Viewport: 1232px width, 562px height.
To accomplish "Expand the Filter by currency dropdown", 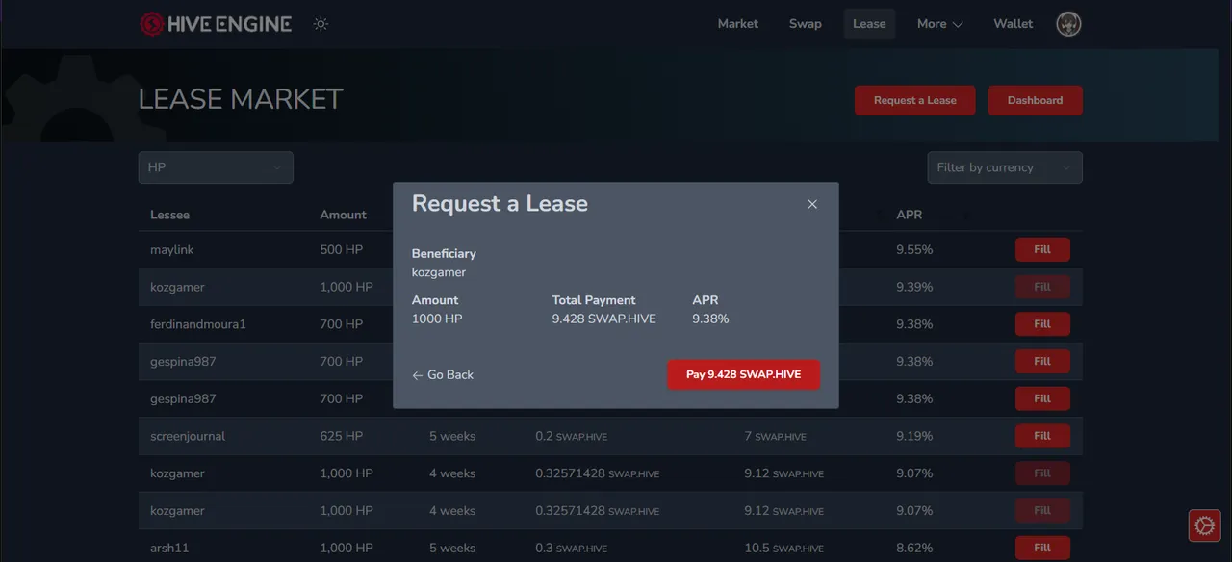I will pyautogui.click(x=1005, y=167).
